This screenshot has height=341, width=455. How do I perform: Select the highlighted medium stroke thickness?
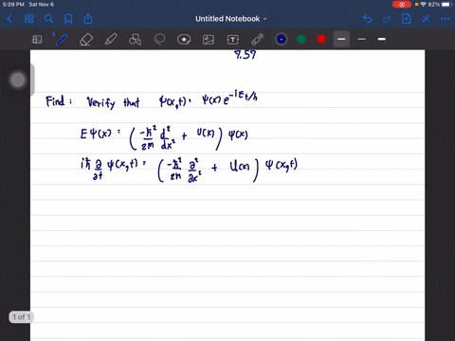pos(341,39)
